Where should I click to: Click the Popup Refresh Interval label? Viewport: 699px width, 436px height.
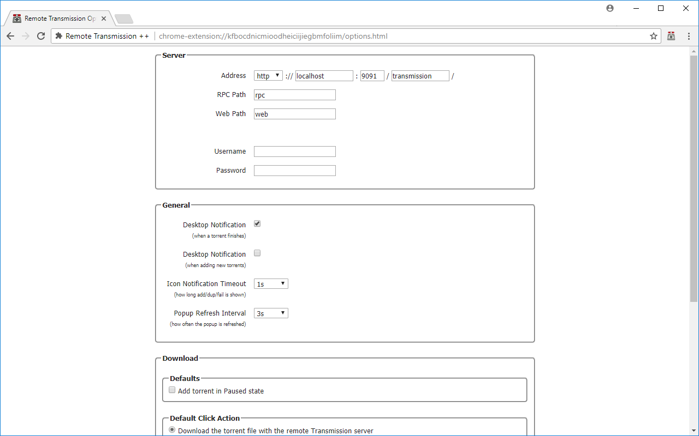pos(210,313)
